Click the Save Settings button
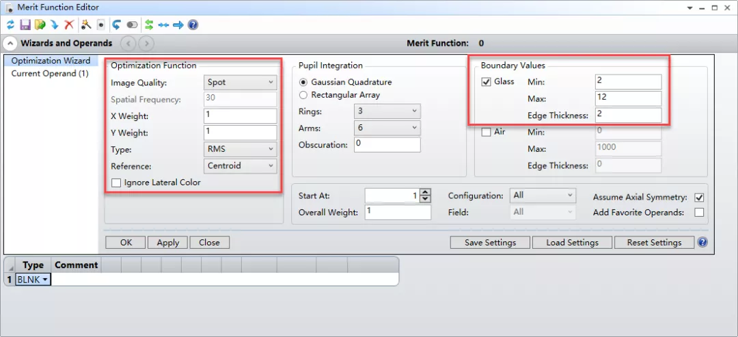This screenshot has width=738, height=337. pyautogui.click(x=490, y=243)
